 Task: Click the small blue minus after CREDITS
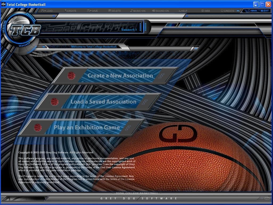(x=238, y=11)
